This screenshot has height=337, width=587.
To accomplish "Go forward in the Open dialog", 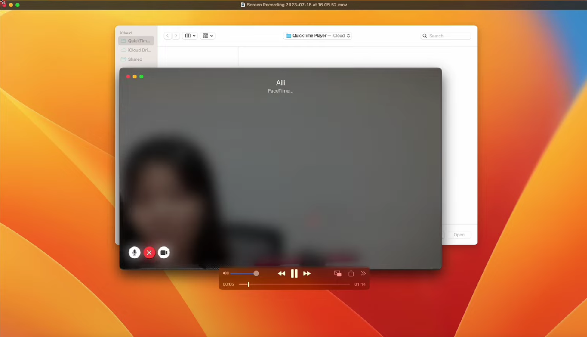I will (176, 36).
